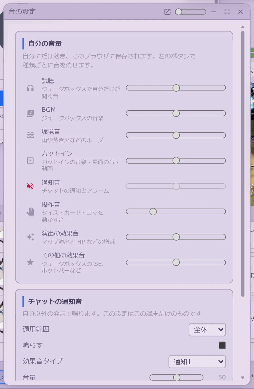Pop out the 音の設定 panel
The height and width of the screenshot is (389, 254).
167,12
